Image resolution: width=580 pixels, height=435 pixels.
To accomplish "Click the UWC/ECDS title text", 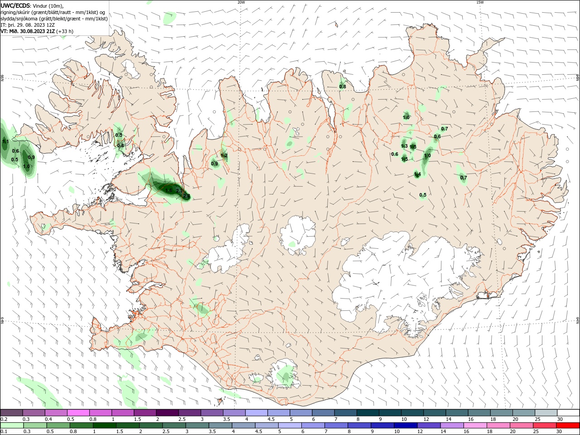I will (x=16, y=5).
